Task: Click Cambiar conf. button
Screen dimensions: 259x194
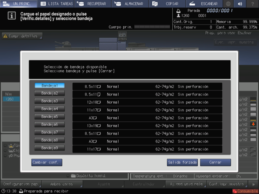Action: tap(47, 162)
